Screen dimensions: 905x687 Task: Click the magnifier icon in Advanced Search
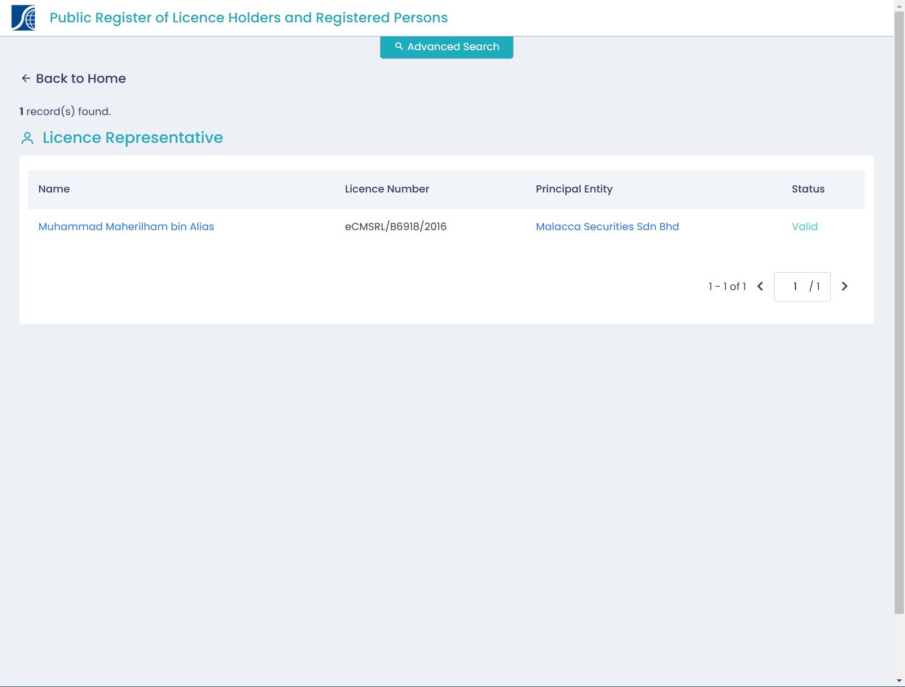399,46
